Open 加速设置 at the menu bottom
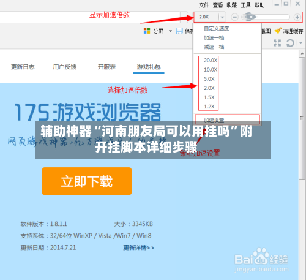This screenshot has height=280, width=306. [x=227, y=119]
